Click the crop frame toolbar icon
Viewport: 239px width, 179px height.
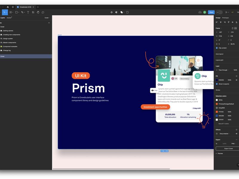click(128, 12)
